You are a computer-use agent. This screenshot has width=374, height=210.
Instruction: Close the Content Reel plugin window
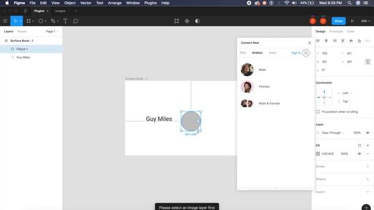[310, 43]
